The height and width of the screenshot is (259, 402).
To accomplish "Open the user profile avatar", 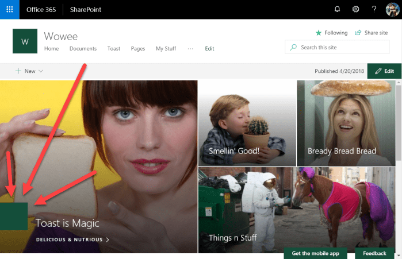I will point(392,9).
